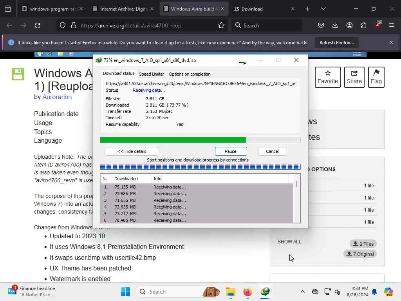Open Firefox tab overview icon
Image resolution: width=401 pixels, height=301 pixels.
click(x=8, y=9)
